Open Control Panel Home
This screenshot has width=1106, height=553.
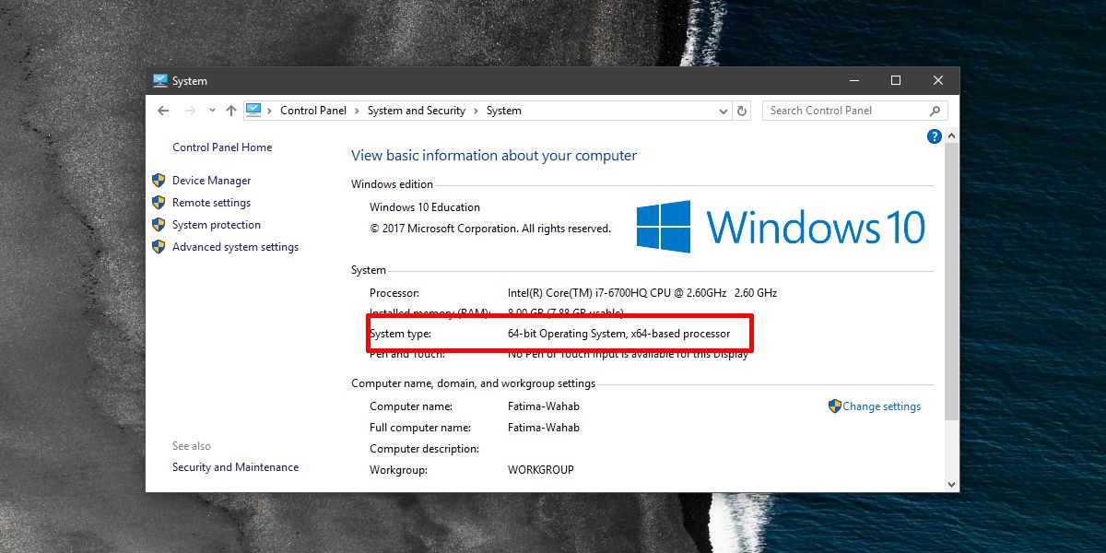tap(222, 147)
